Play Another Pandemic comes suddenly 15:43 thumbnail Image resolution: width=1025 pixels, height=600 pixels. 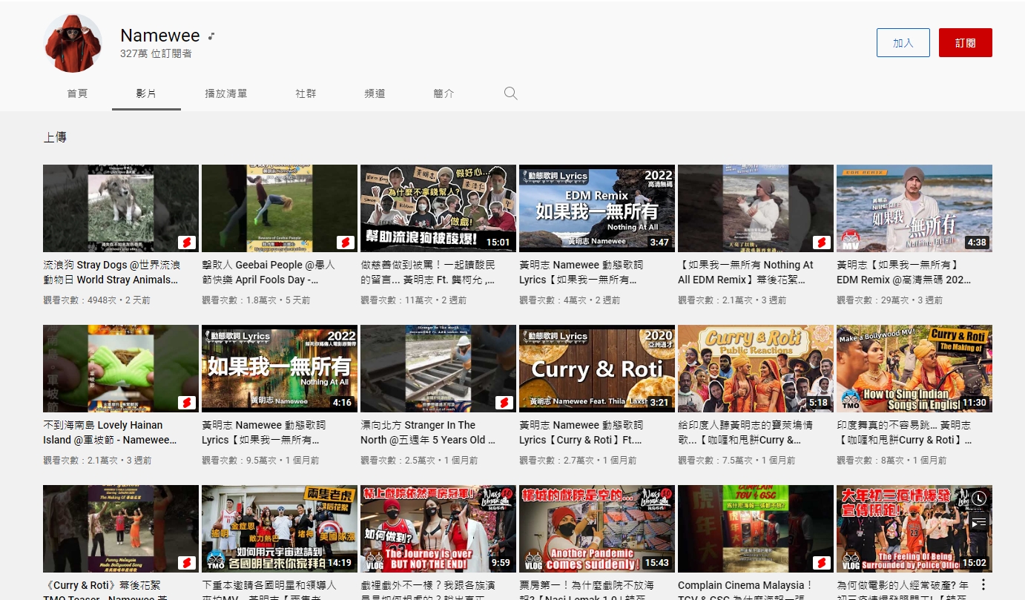tap(597, 529)
